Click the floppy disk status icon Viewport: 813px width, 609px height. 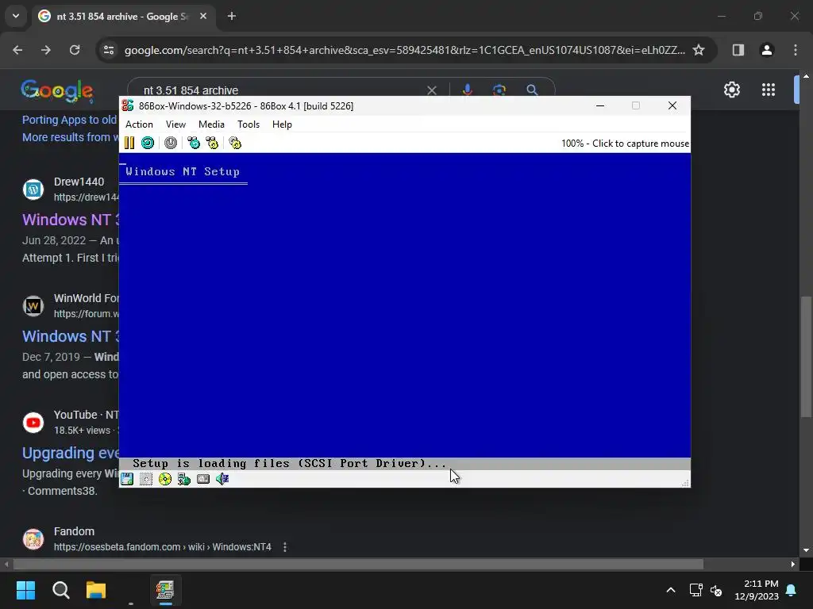(127, 479)
